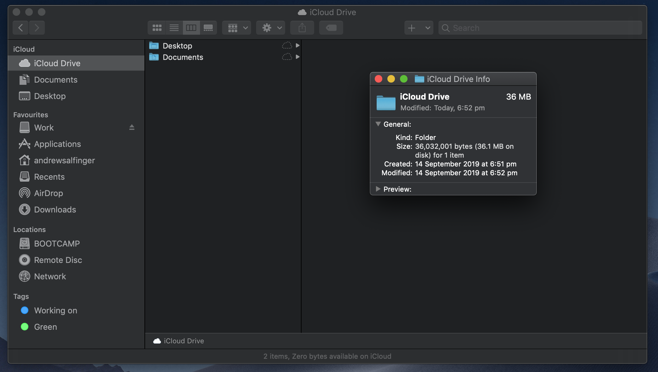Click into the Search field
This screenshot has width=658, height=372.
pos(540,28)
